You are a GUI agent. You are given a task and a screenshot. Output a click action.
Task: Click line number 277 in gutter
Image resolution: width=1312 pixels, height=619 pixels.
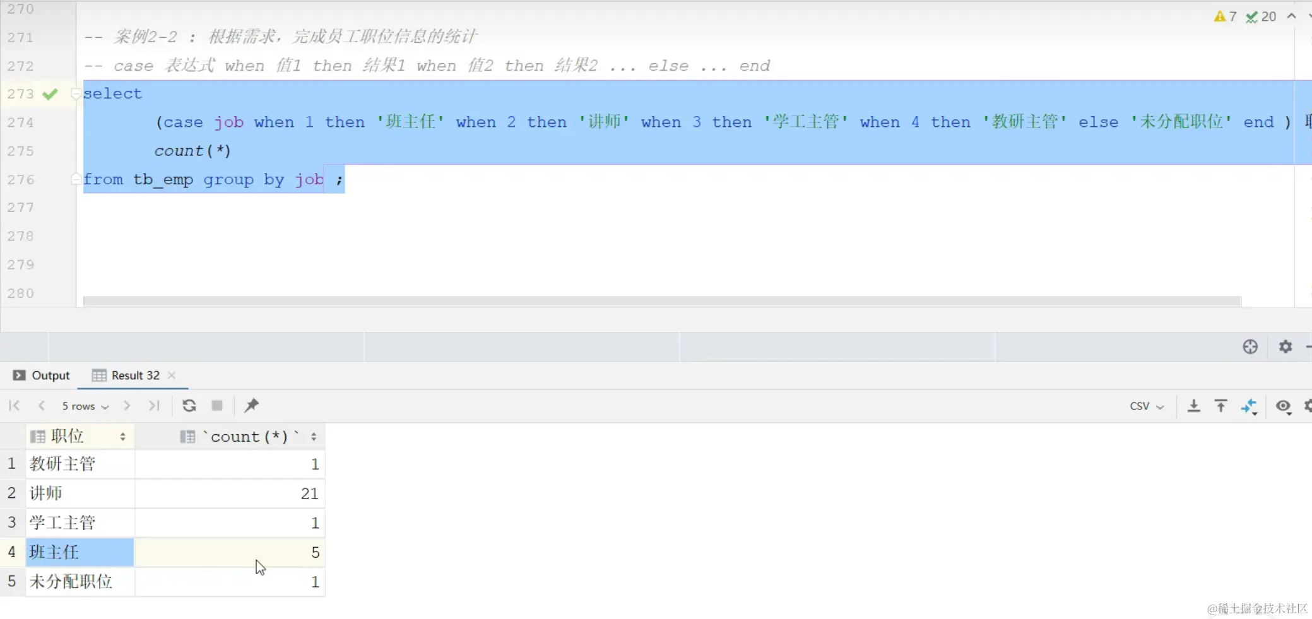pos(20,208)
